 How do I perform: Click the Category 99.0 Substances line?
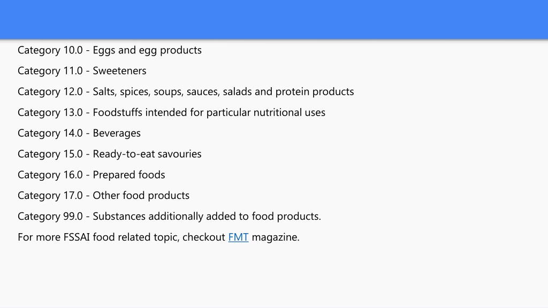pos(170,216)
